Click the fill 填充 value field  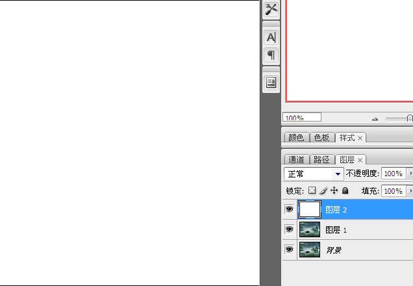coord(394,191)
